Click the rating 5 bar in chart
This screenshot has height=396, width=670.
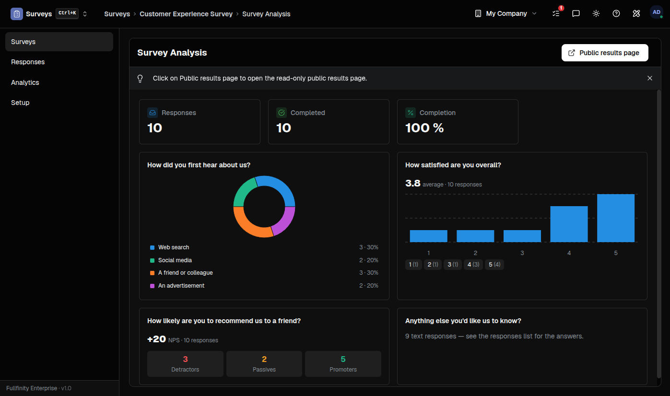616,218
